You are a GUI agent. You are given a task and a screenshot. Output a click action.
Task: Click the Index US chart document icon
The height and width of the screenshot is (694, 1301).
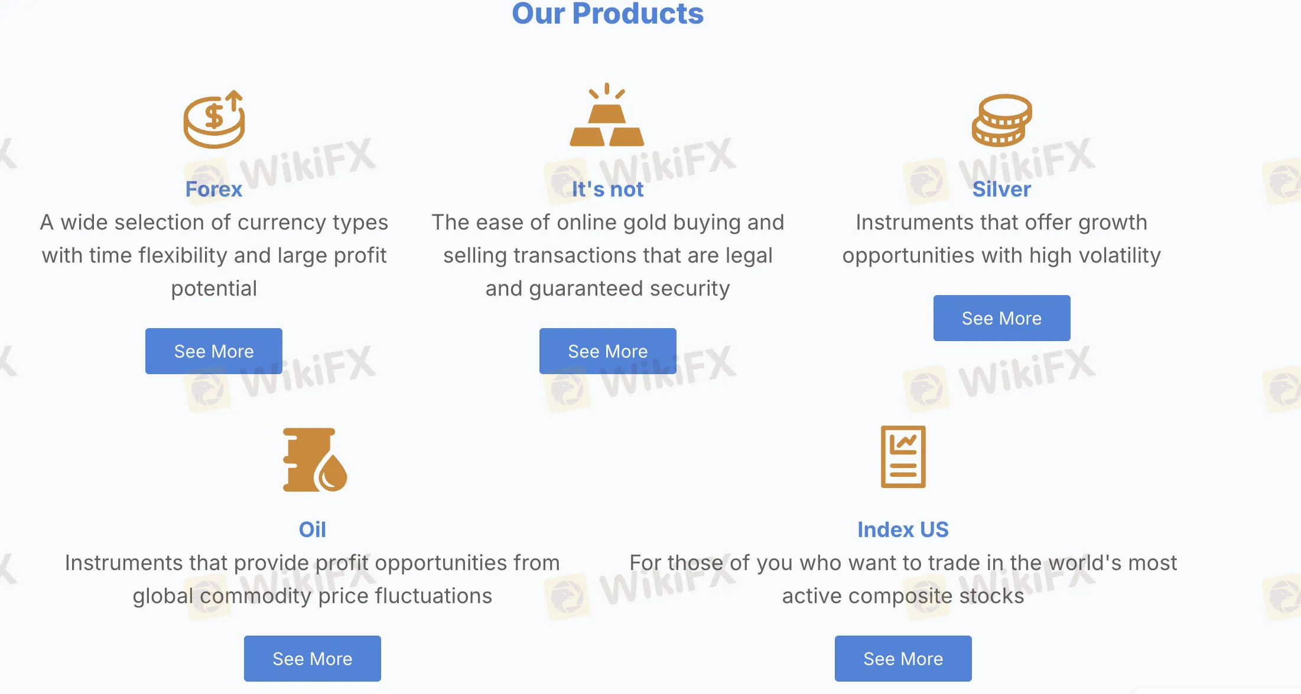[x=903, y=457]
